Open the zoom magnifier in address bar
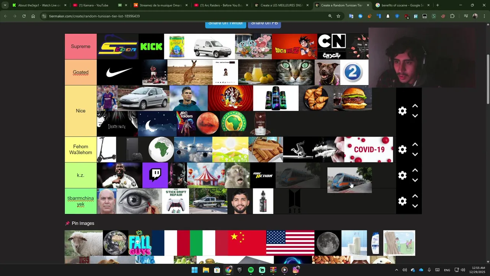Viewport: 490px width, 276px height. click(330, 16)
